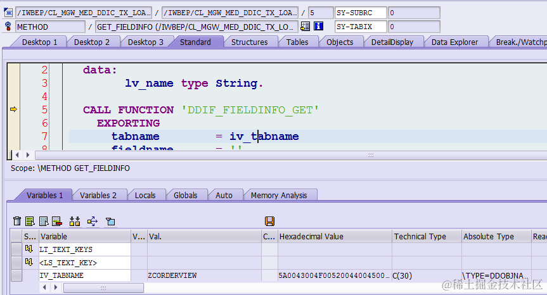Image resolution: width=547 pixels, height=295 pixels.
Task: Click the first /IWBEP/CL_MGW_MED_DDIC program field
Action: point(84,13)
